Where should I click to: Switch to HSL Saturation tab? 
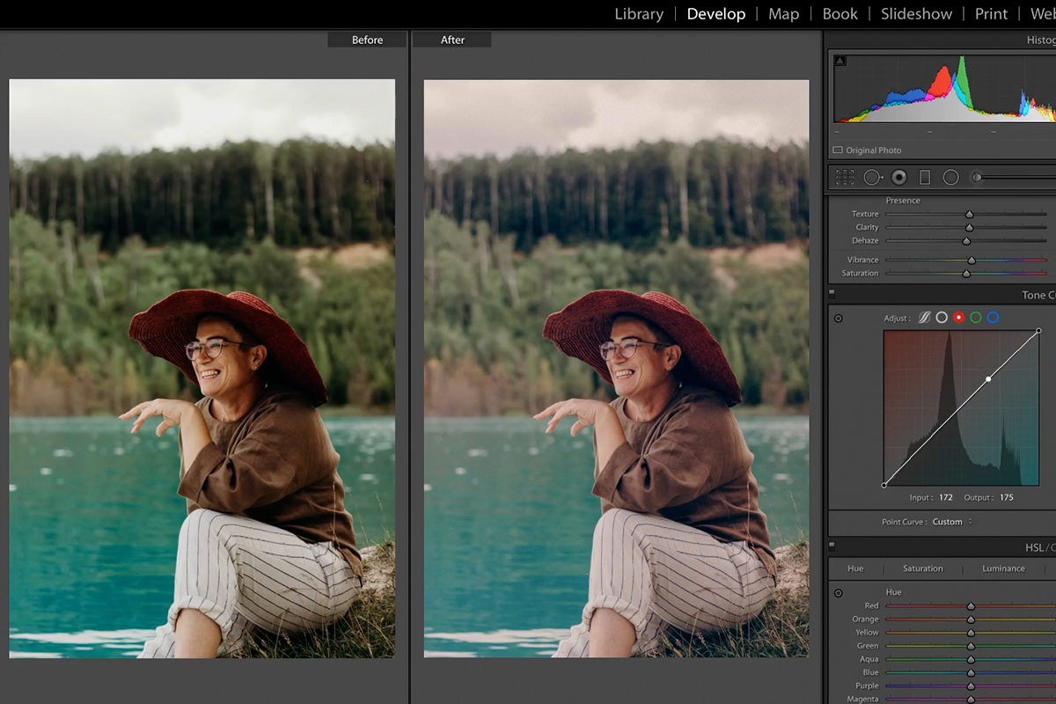pyautogui.click(x=923, y=568)
